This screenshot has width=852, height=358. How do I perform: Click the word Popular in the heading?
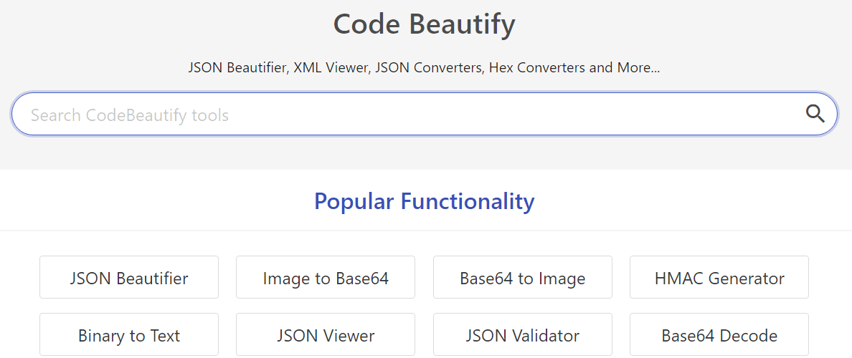[x=354, y=201]
